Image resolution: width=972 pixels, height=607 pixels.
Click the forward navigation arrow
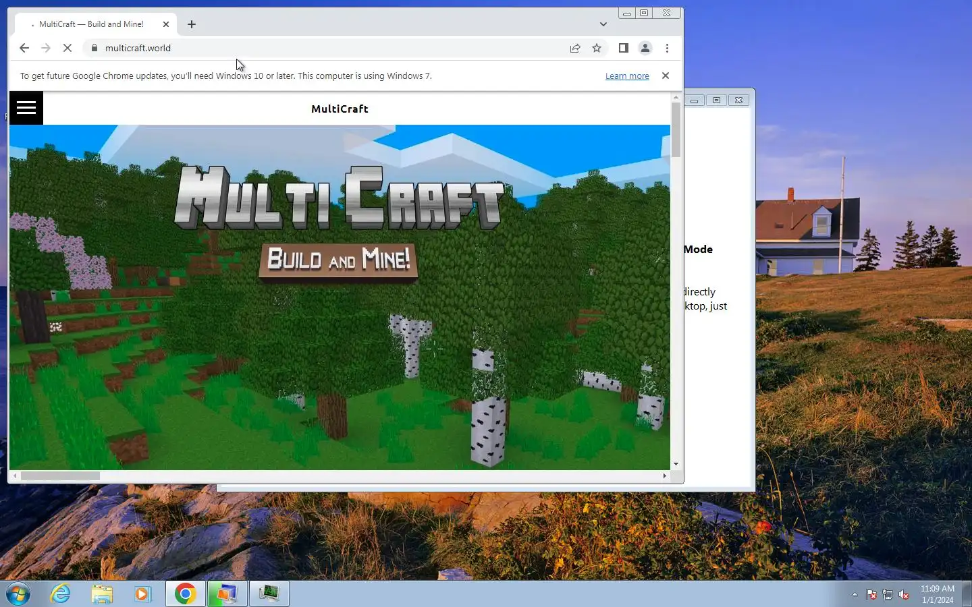pyautogui.click(x=46, y=48)
